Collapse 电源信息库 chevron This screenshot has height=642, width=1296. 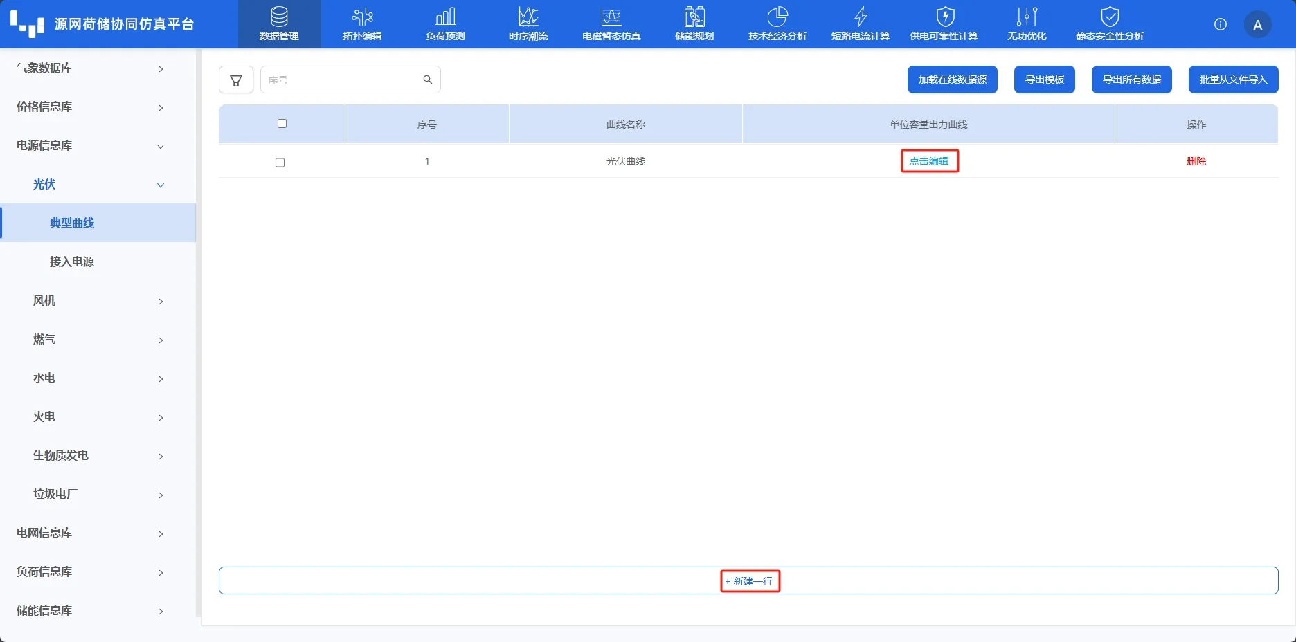coord(161,146)
